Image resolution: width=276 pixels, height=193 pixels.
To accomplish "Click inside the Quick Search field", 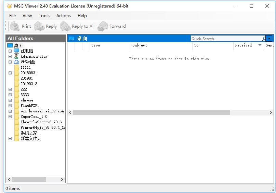I will [x=226, y=39].
